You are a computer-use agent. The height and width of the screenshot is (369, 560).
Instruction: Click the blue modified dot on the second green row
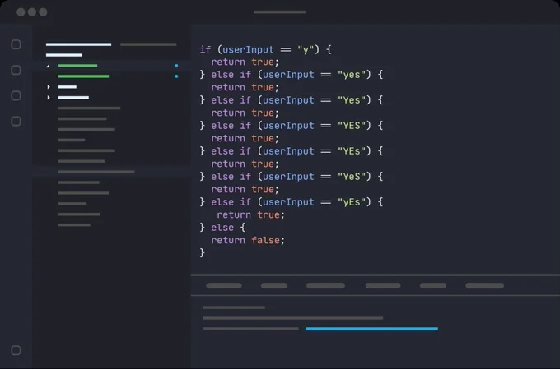[x=176, y=76]
